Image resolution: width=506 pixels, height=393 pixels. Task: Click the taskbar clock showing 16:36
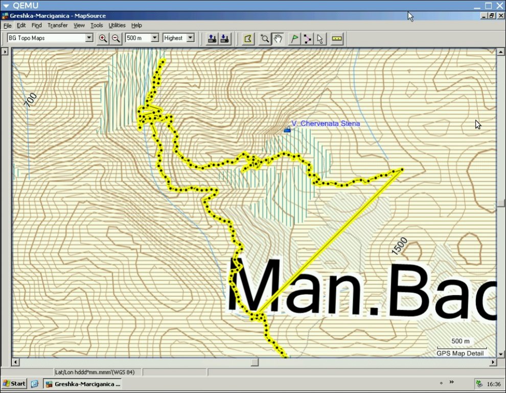494,384
